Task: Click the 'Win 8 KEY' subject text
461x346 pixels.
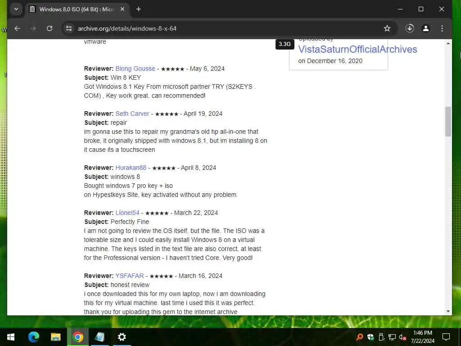Action: coord(126,77)
